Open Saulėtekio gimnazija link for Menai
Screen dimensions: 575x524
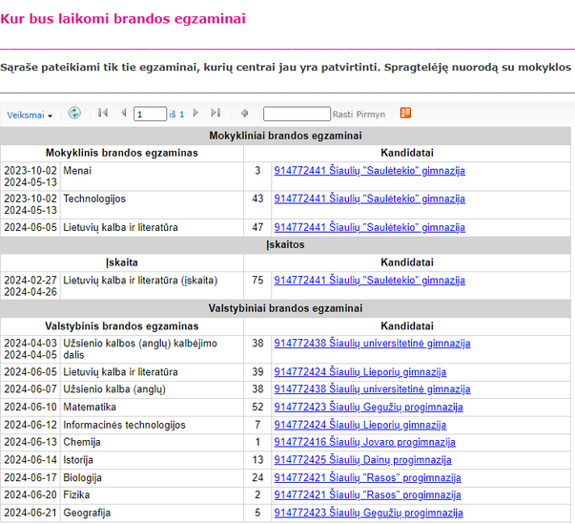pyautogui.click(x=370, y=171)
